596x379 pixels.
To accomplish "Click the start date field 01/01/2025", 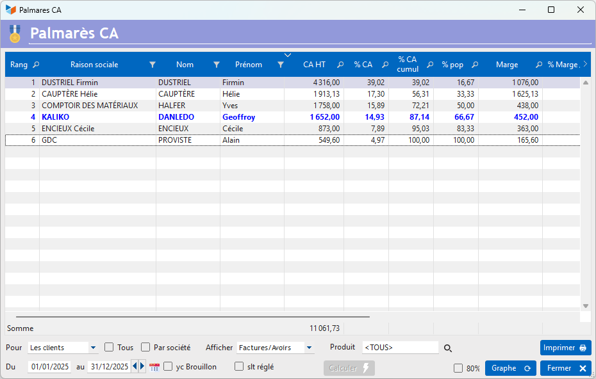I will click(49, 367).
